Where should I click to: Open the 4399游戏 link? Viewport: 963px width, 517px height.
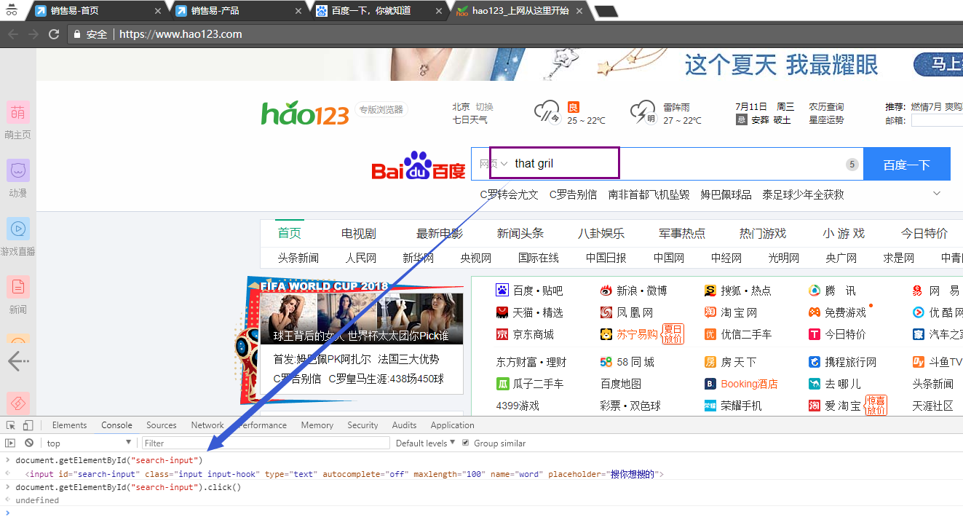(x=518, y=406)
